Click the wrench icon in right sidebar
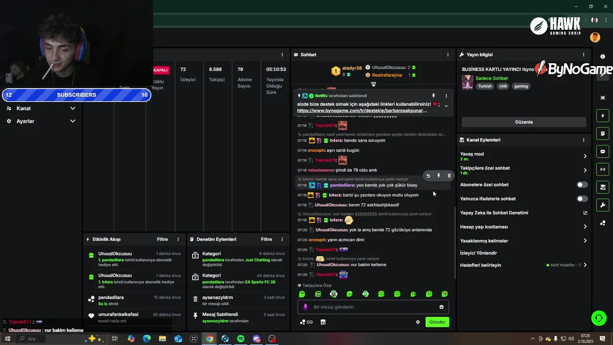The width and height of the screenshot is (613, 345). 602,205
